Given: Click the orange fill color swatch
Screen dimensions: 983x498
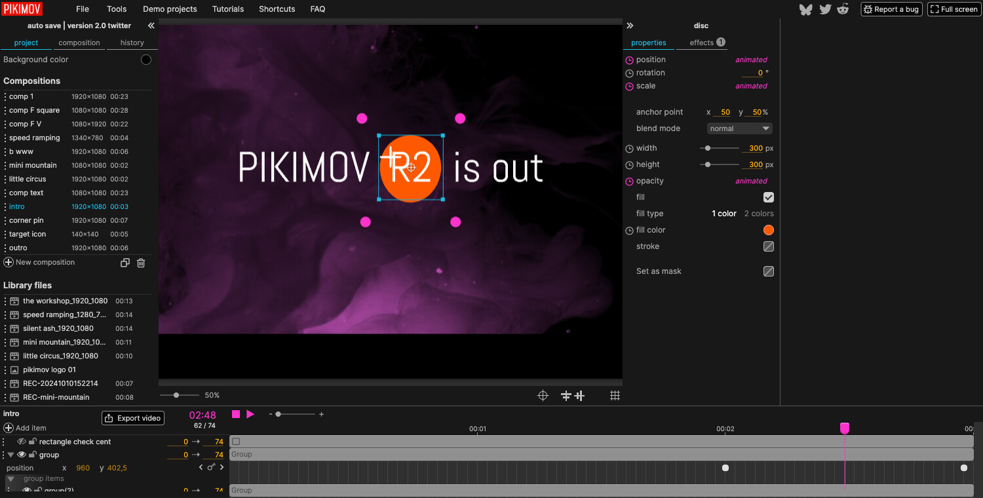Looking at the screenshot, I should (x=769, y=230).
